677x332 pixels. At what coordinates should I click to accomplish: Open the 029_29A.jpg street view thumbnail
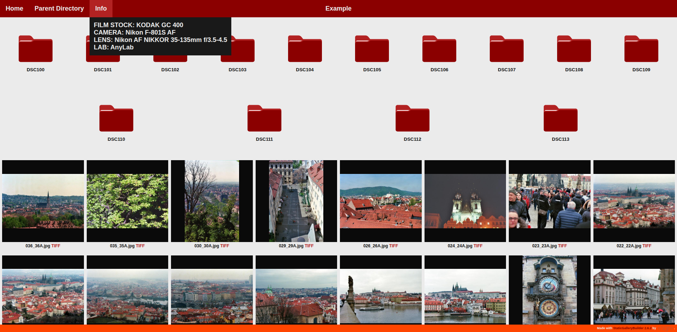pyautogui.click(x=296, y=201)
